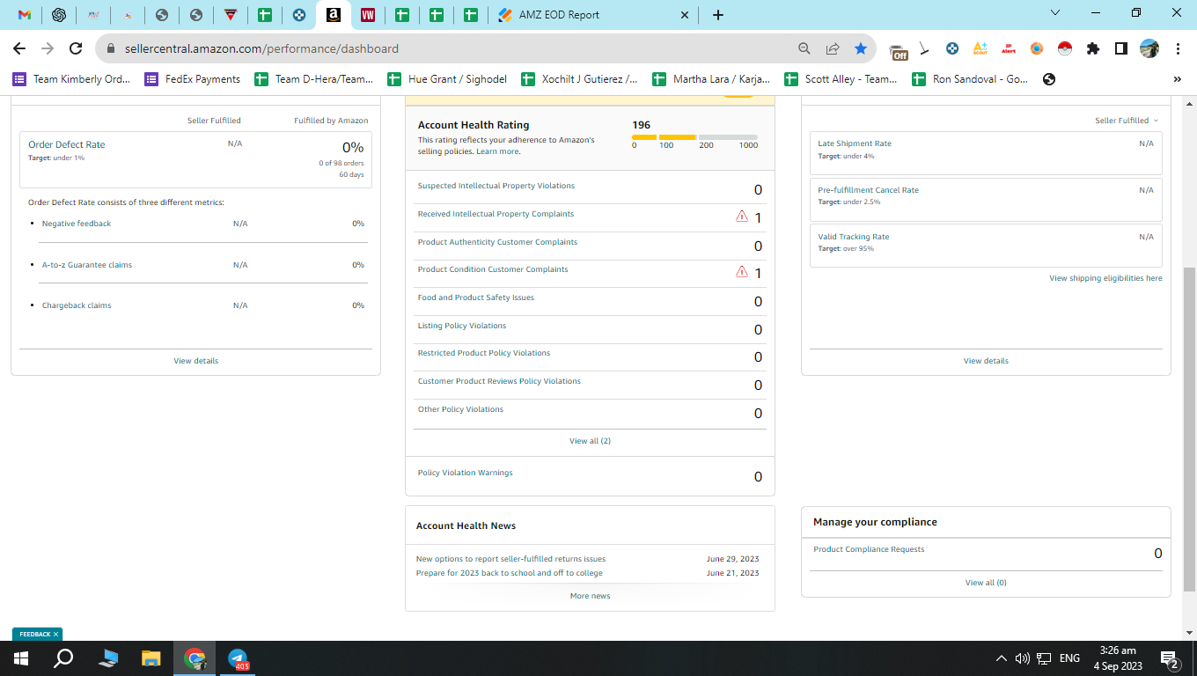Open a new browser tab
Image resolution: width=1197 pixels, height=676 pixels.
tap(718, 15)
